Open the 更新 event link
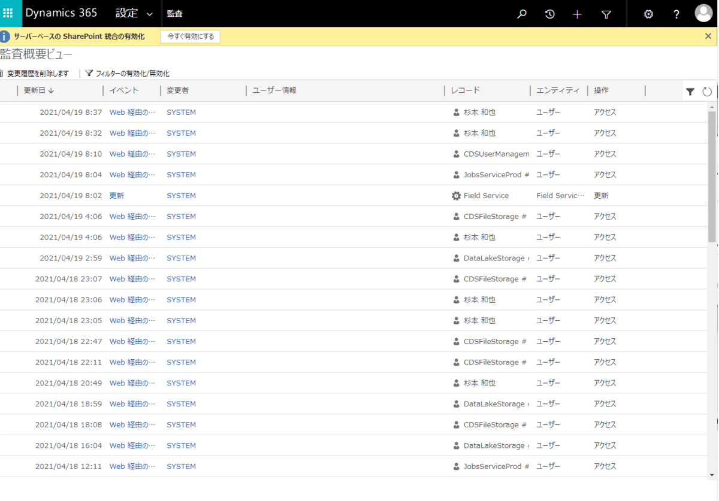This screenshot has height=501, width=719. [x=116, y=196]
